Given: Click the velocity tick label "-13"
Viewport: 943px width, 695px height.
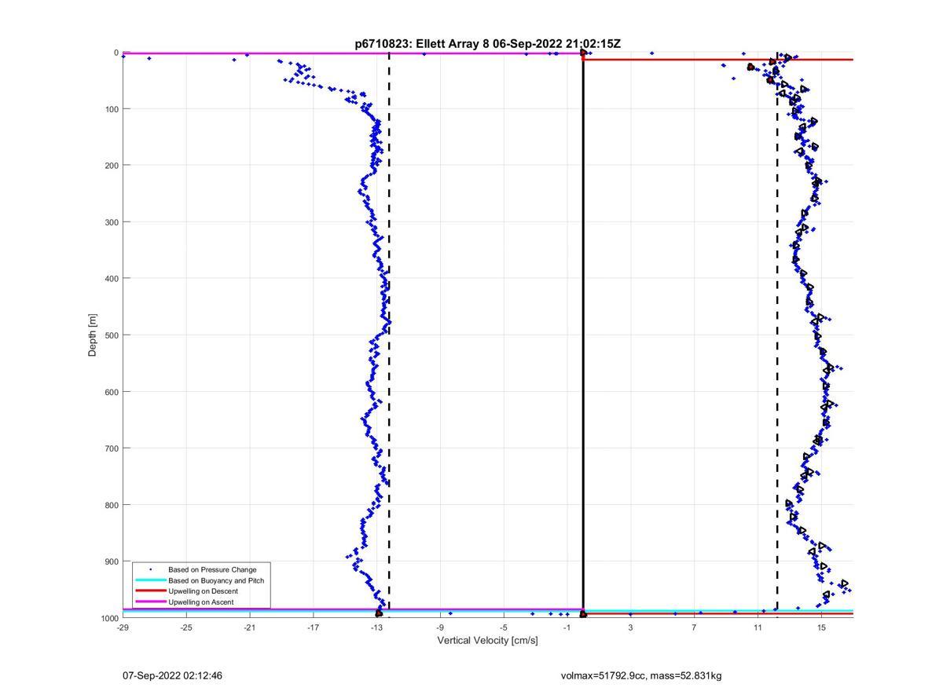Looking at the screenshot, I should click(x=376, y=627).
